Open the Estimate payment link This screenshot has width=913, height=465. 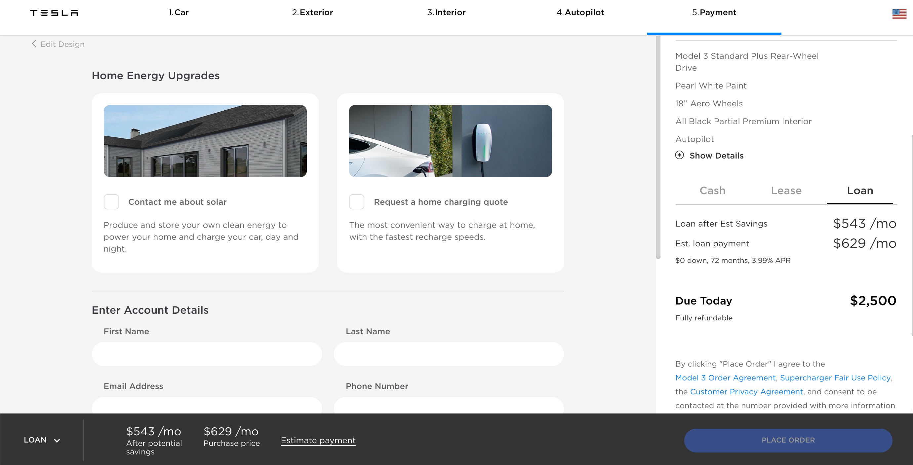tap(318, 440)
